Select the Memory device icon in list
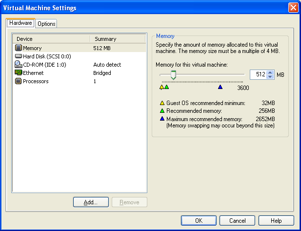This screenshot has height=231, width=301. pyautogui.click(x=19, y=48)
